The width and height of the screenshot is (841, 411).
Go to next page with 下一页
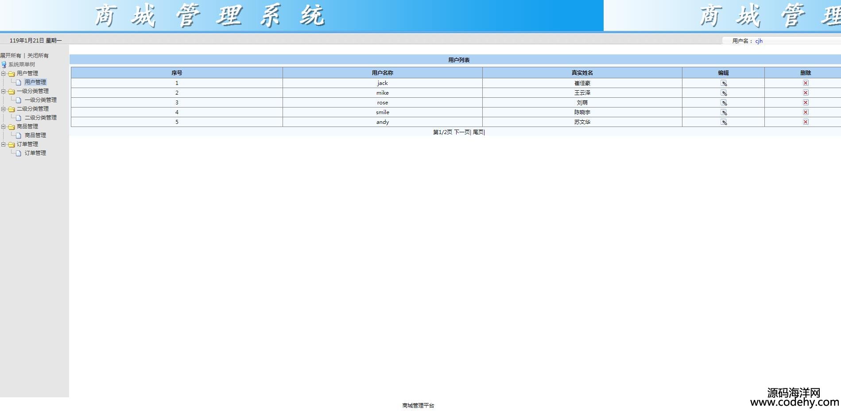click(x=462, y=132)
